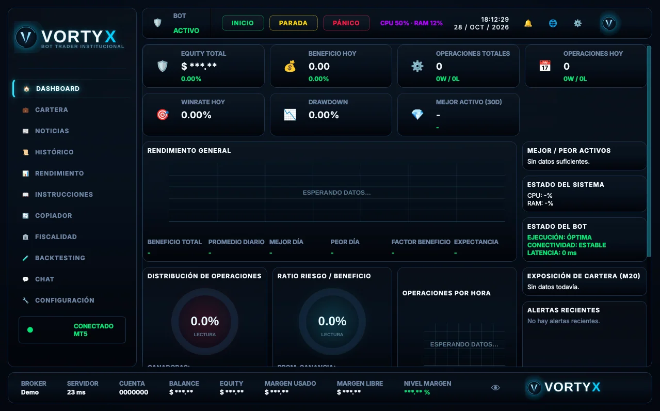Screen dimensions: 660x411
Task: Click the Vortyx logo in the sidebar
Action: 70,37
